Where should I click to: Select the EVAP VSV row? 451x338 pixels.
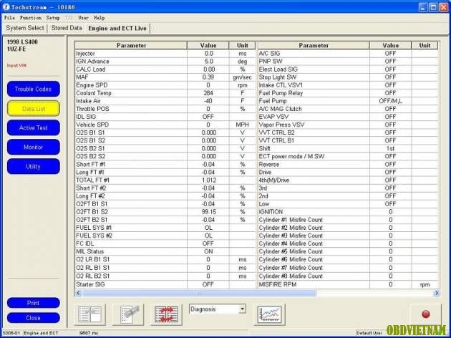[x=347, y=117]
